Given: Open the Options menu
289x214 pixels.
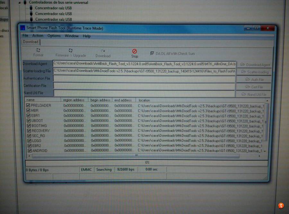Looking at the screenshot, I should (54, 36).
